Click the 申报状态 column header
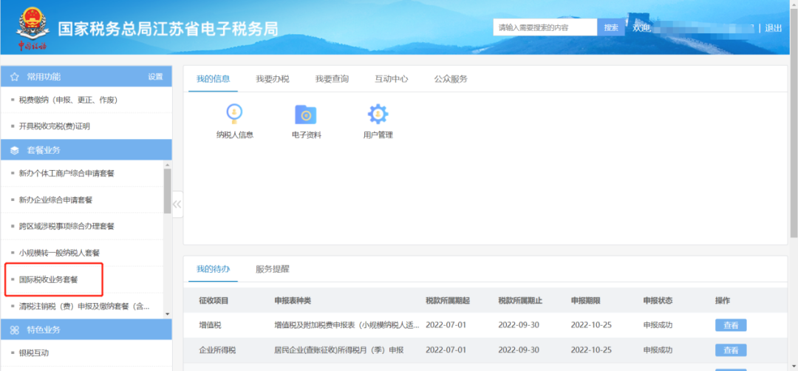This screenshot has height=371, width=798. point(658,300)
